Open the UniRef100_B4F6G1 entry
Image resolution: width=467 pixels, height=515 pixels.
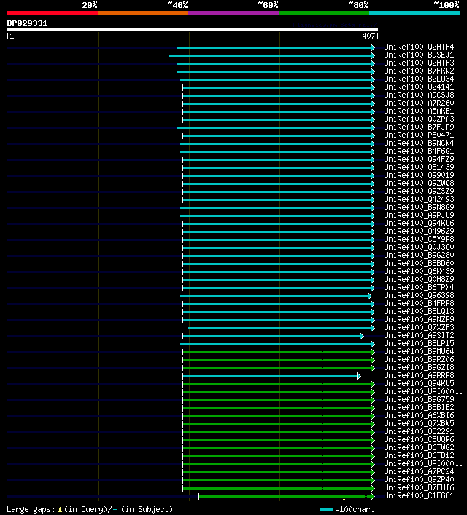point(419,151)
